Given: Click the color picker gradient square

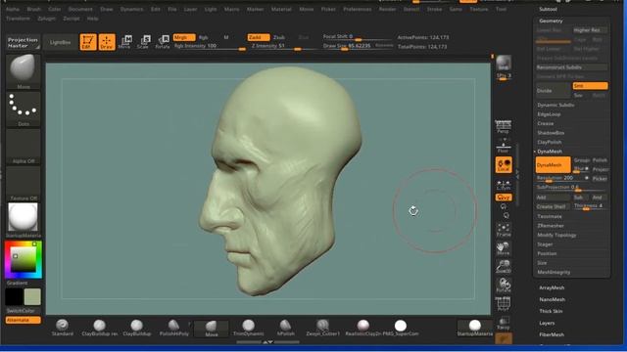Looking at the screenshot, I should tap(24, 260).
